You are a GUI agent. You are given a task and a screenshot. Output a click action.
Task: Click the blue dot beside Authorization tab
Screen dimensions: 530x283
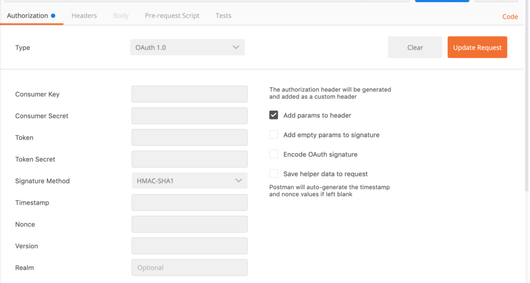53,16
